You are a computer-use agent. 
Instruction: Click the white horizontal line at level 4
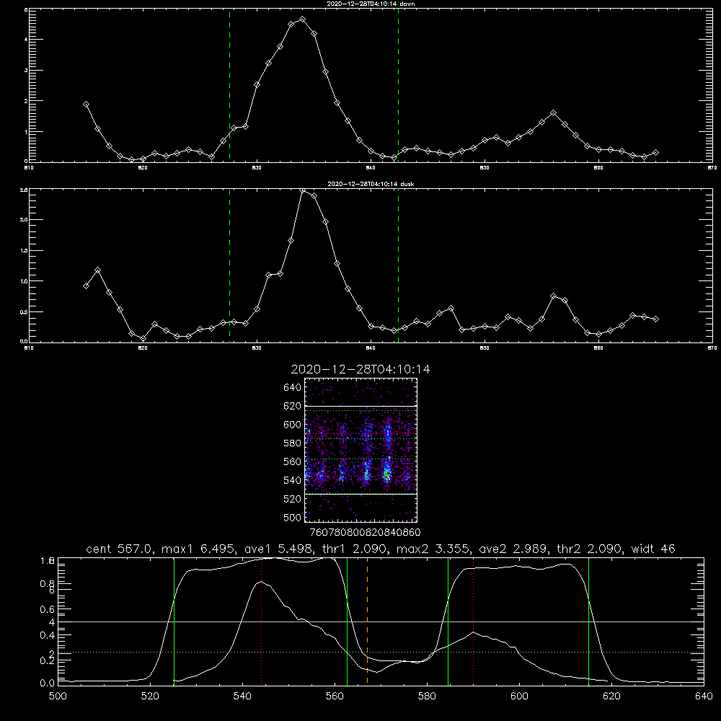coord(381,622)
